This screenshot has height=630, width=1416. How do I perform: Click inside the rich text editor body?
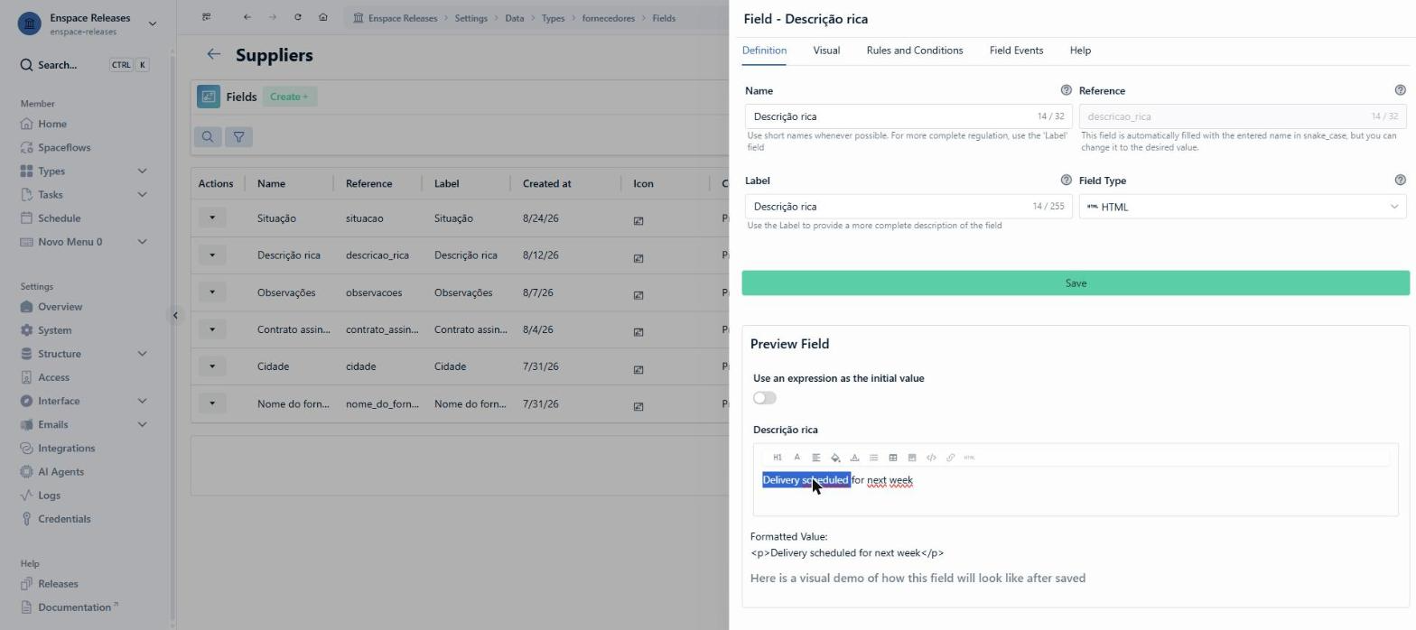1076,491
